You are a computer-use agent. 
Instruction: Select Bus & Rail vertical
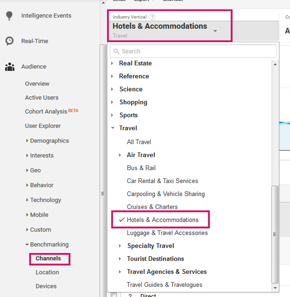tap(141, 168)
